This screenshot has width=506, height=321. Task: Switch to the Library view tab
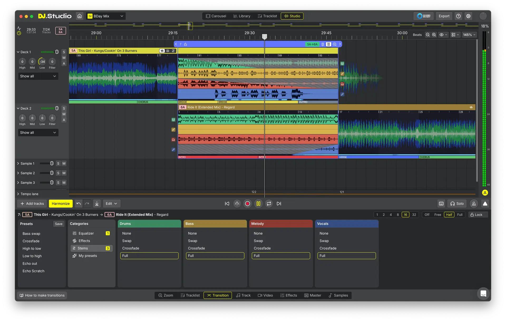click(242, 16)
